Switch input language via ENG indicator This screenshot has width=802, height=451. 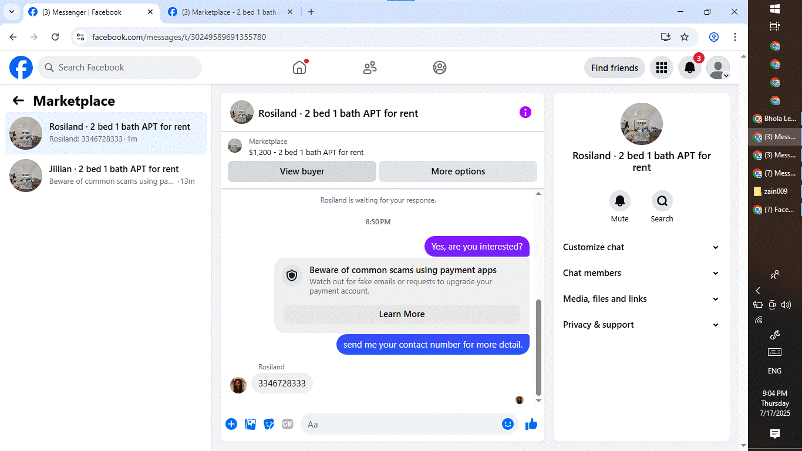tap(774, 371)
